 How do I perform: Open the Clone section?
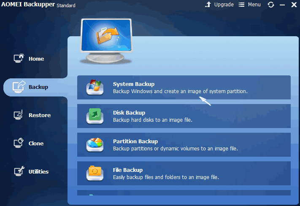click(x=36, y=144)
